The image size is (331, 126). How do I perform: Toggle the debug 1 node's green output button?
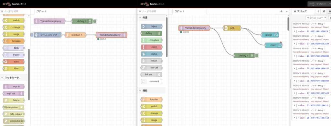point(257,55)
